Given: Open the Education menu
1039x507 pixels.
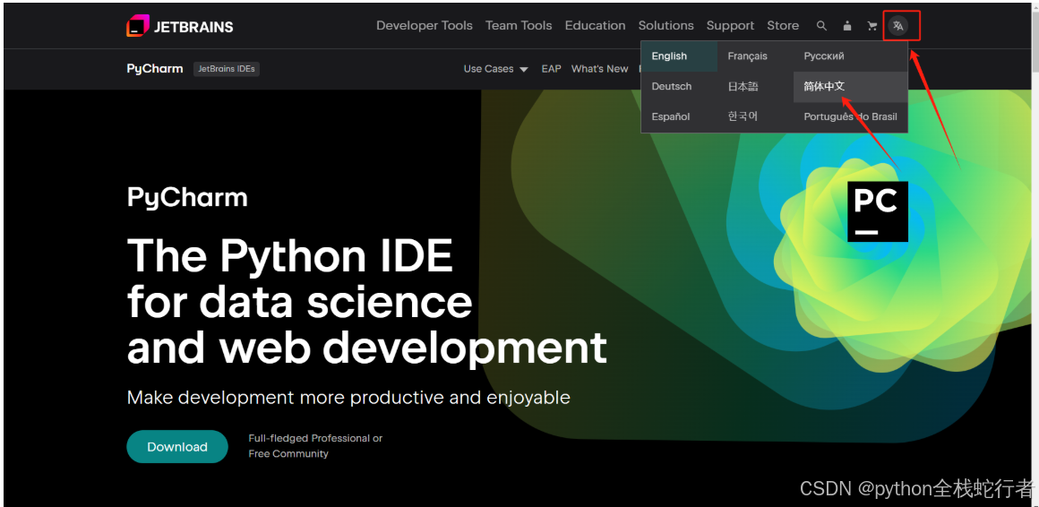Looking at the screenshot, I should 595,26.
